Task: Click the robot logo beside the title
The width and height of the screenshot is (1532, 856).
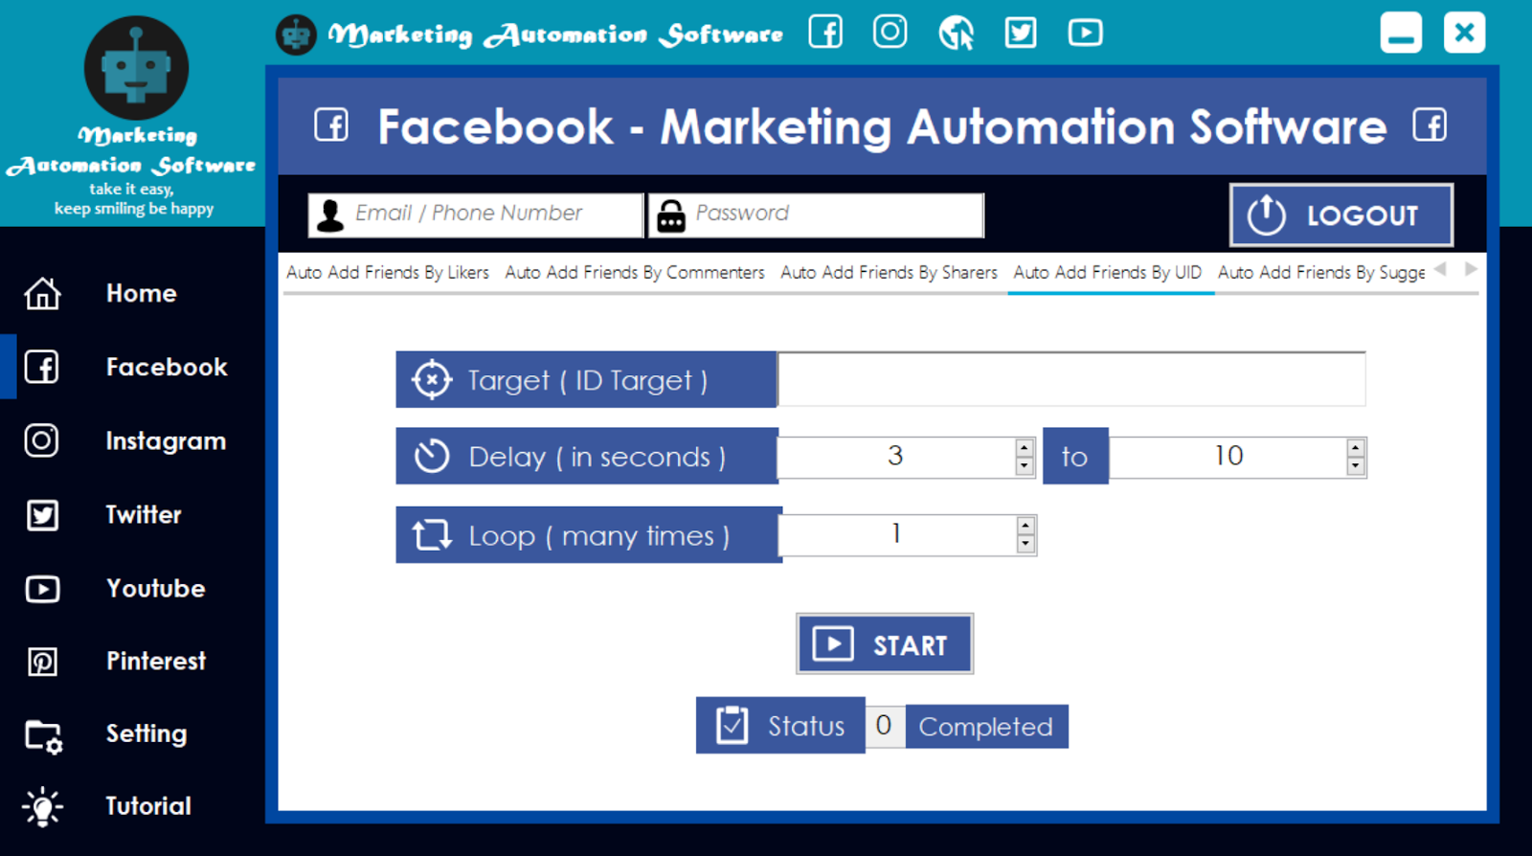Action: [x=296, y=35]
